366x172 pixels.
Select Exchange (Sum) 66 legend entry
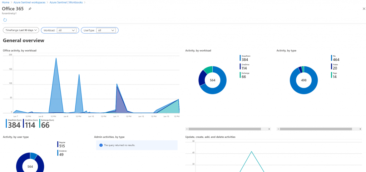click(x=47, y=123)
